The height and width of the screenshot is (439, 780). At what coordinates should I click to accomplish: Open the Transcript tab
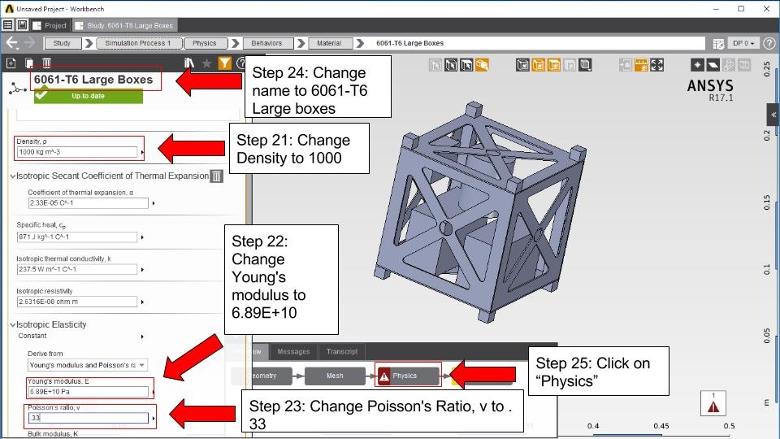click(342, 351)
